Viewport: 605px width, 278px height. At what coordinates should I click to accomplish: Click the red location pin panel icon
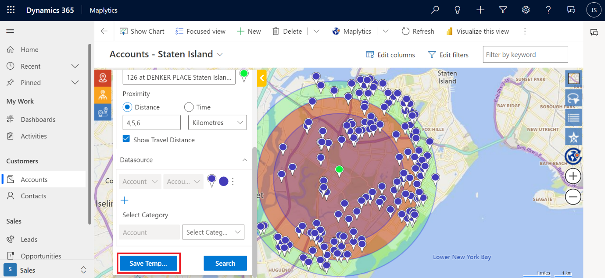click(x=103, y=78)
